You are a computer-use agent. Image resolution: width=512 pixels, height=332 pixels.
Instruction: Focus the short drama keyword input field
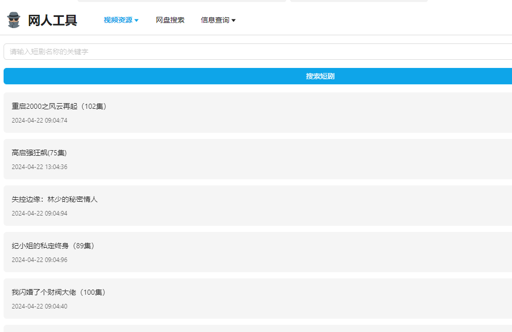[x=255, y=52]
